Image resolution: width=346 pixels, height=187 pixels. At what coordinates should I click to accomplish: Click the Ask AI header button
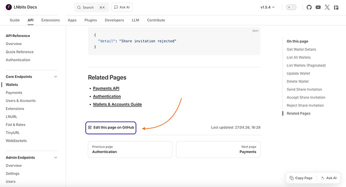pos(122,7)
